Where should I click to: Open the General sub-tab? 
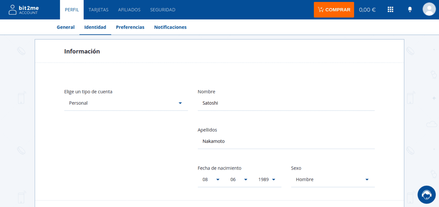point(65,27)
